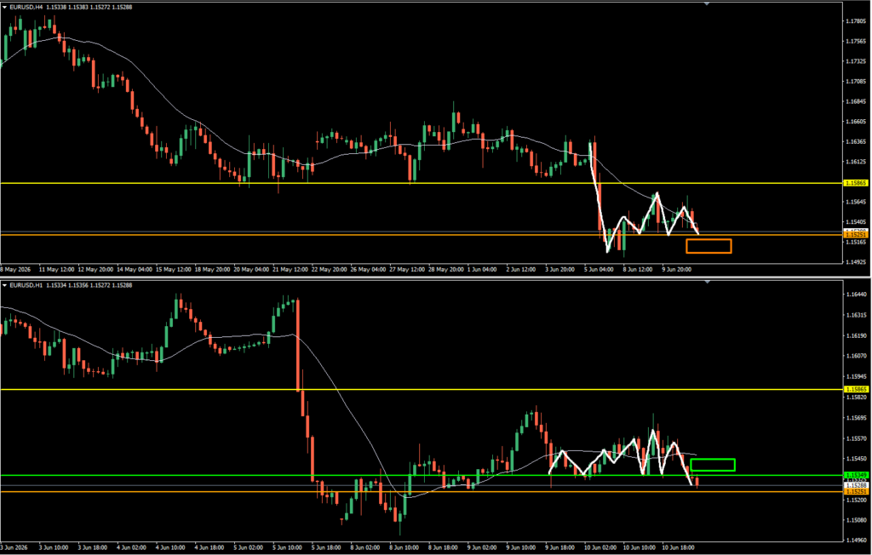Image resolution: width=872 pixels, height=555 pixels.
Task: Select the green rectangle on H1 chart
Action: point(713,465)
